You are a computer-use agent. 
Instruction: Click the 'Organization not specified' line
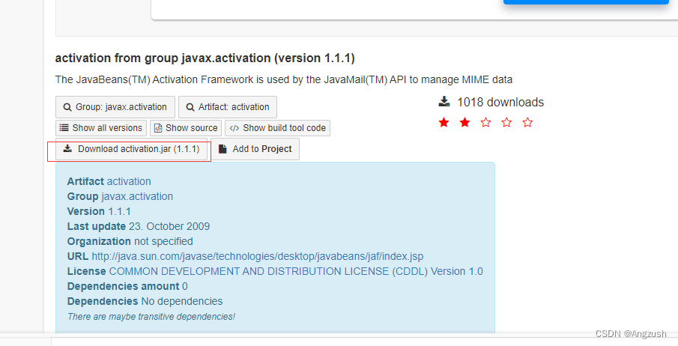[x=130, y=241]
